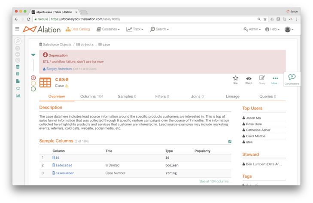
Task: Open the objects schema breadcrumb
Action: [85, 45]
